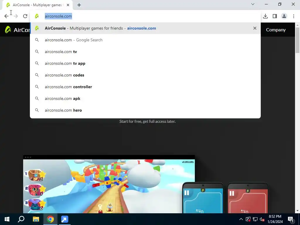Click the red phone controller pause icon
This screenshot has height=225, width=300.
232,193
